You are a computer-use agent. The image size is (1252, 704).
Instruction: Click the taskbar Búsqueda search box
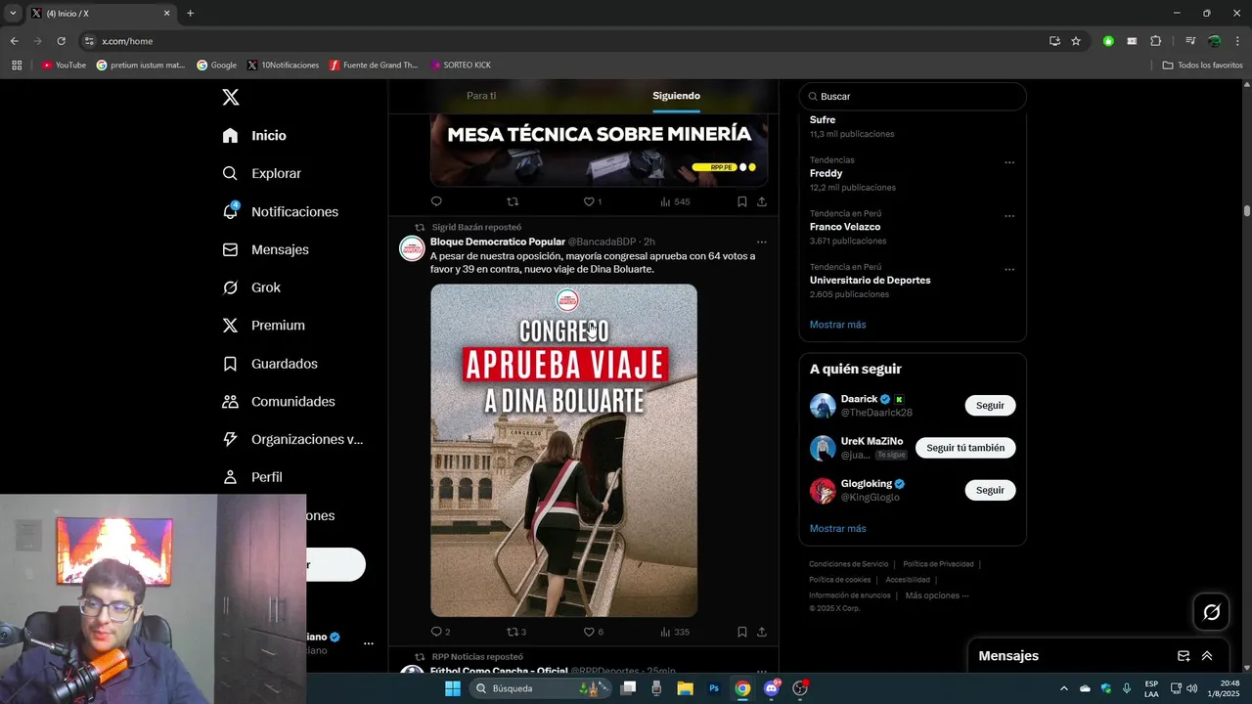[x=540, y=688]
